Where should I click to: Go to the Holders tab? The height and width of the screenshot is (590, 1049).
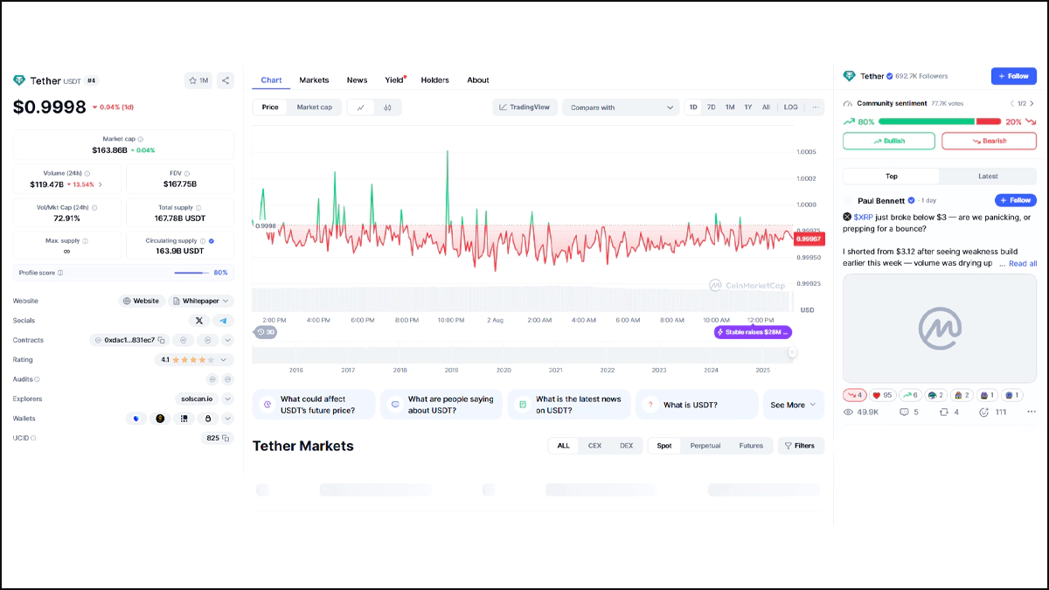[434, 80]
